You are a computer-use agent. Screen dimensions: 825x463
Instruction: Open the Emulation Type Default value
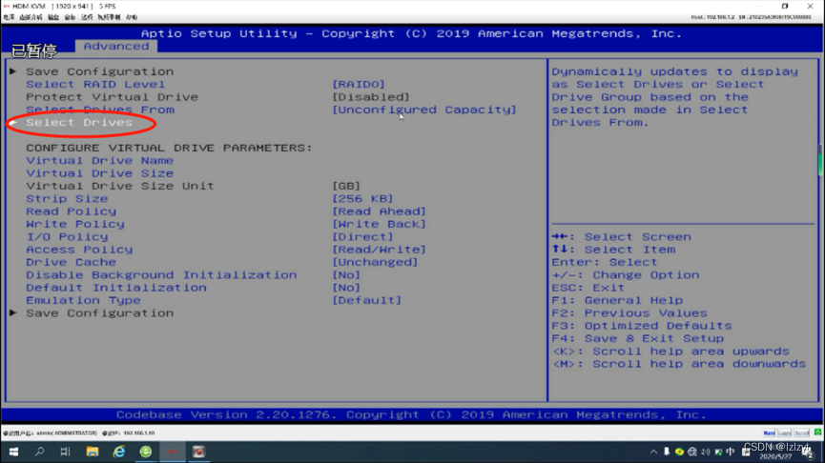(x=367, y=301)
